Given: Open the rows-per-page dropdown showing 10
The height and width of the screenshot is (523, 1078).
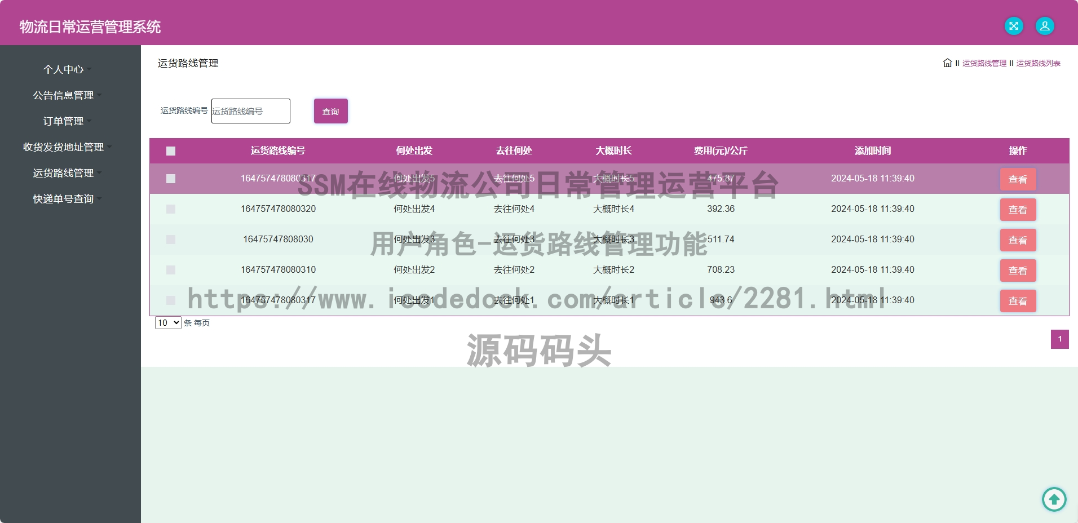Looking at the screenshot, I should tap(168, 322).
